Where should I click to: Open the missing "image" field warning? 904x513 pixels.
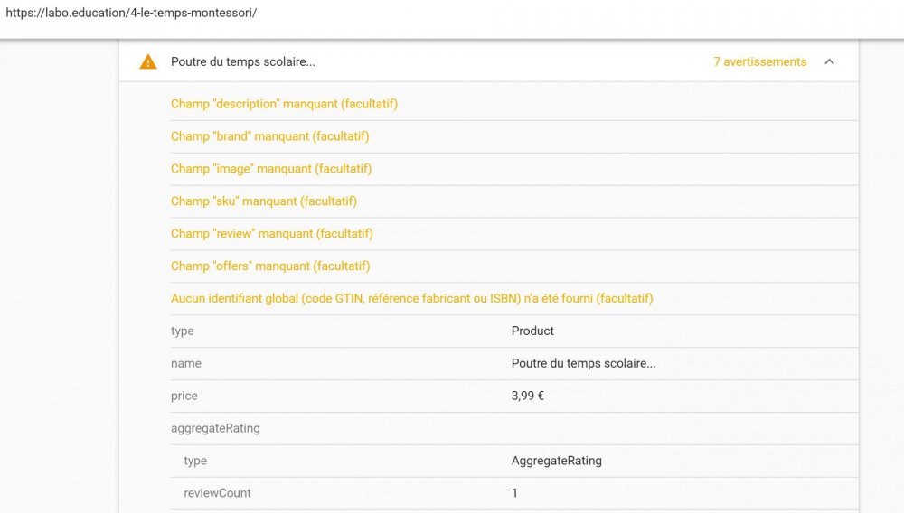coord(271,169)
